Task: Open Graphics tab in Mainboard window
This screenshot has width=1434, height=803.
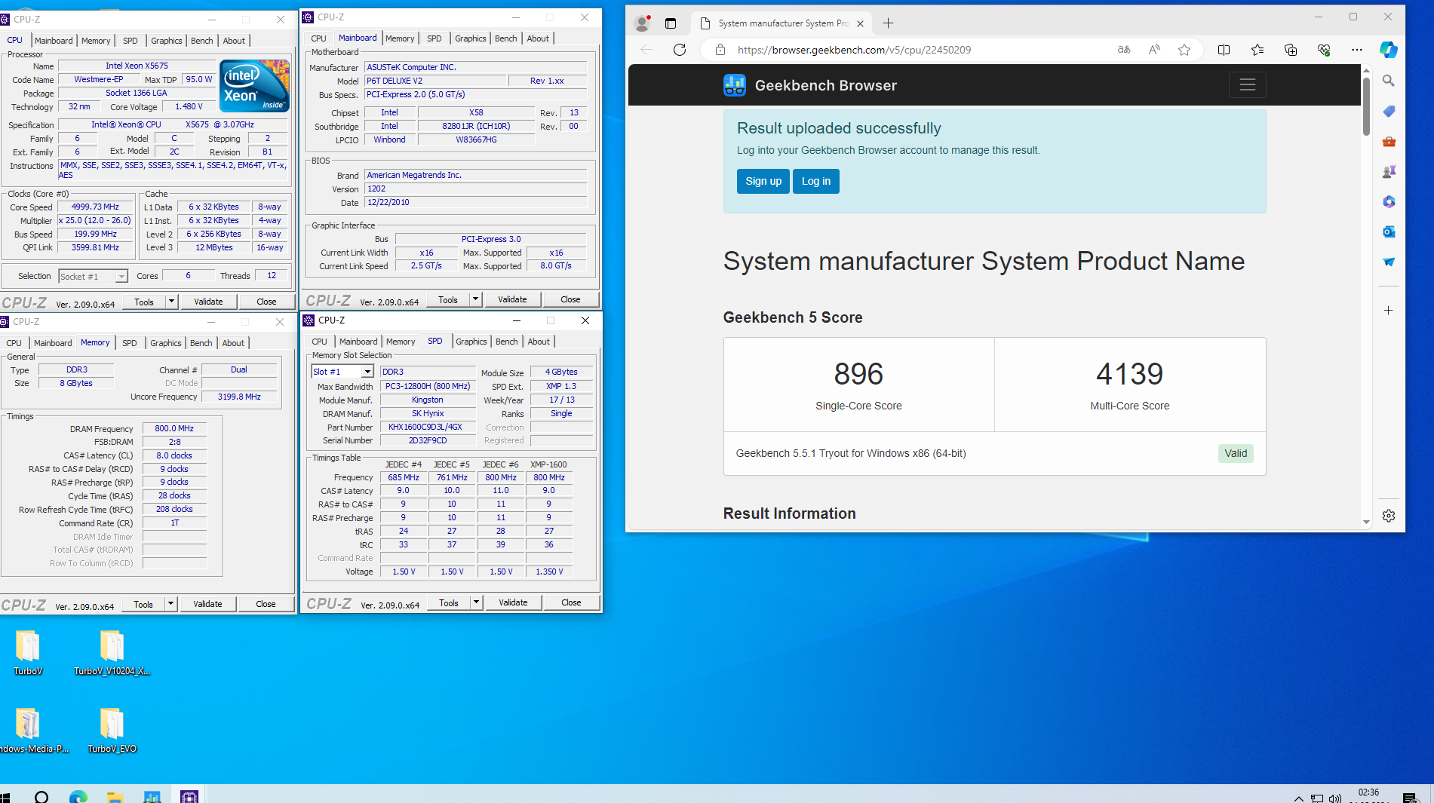Action: tap(470, 38)
